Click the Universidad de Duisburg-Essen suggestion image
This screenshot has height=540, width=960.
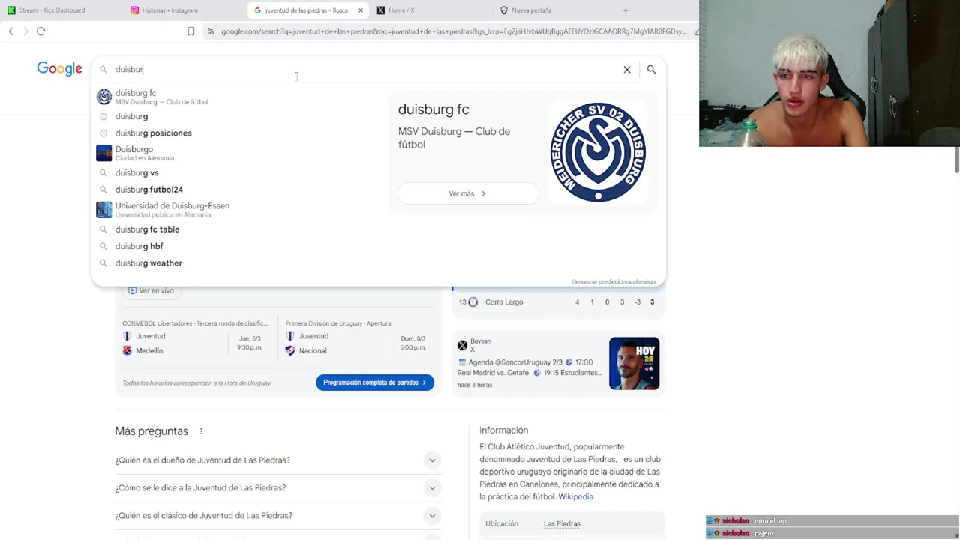[103, 210]
